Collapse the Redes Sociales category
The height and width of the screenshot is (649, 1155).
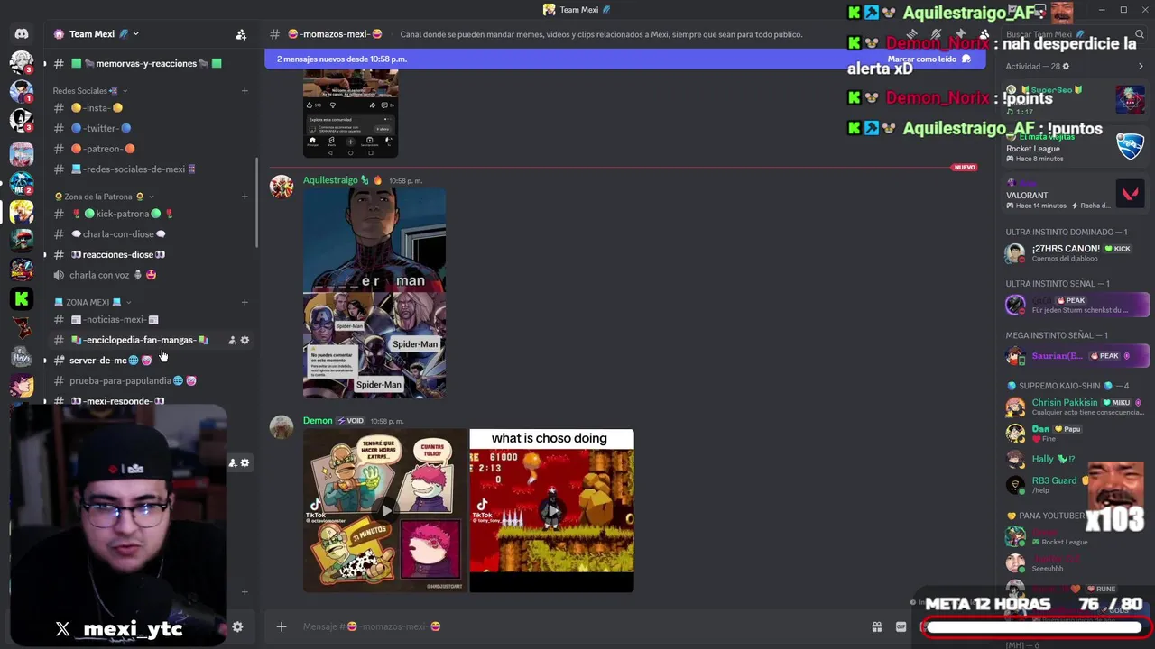(x=88, y=91)
